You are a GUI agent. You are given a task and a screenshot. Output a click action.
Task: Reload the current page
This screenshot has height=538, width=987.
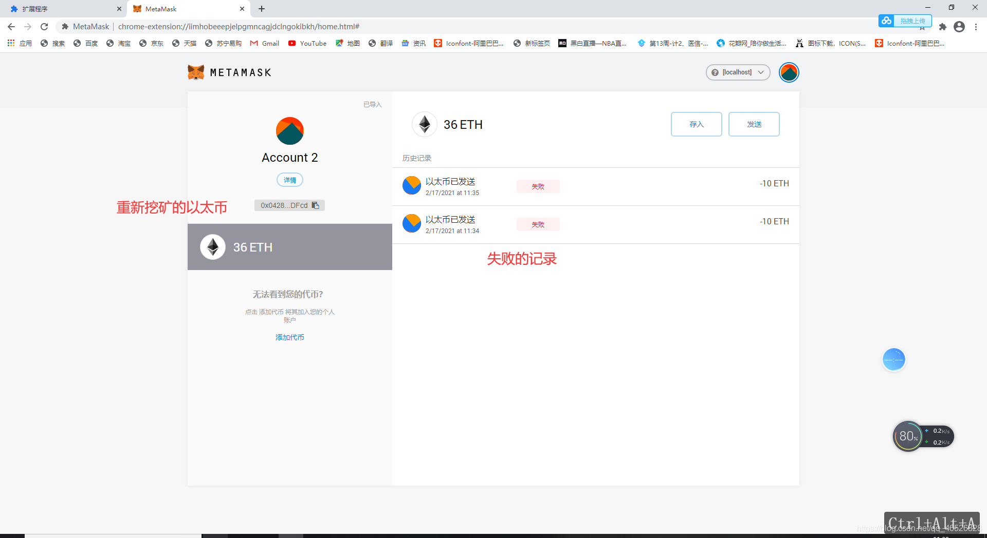click(x=44, y=27)
